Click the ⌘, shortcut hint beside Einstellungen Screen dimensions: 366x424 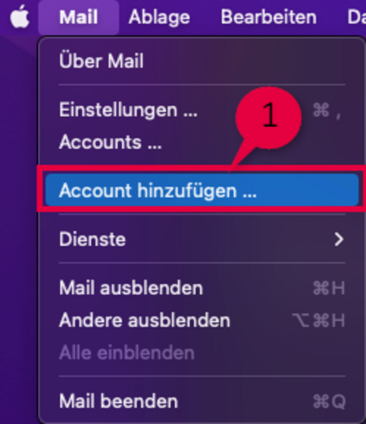click(x=326, y=110)
